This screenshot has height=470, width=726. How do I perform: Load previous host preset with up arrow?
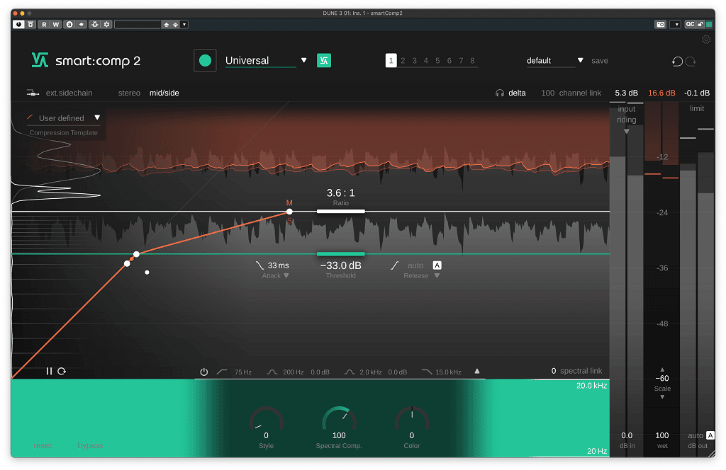tap(166, 25)
